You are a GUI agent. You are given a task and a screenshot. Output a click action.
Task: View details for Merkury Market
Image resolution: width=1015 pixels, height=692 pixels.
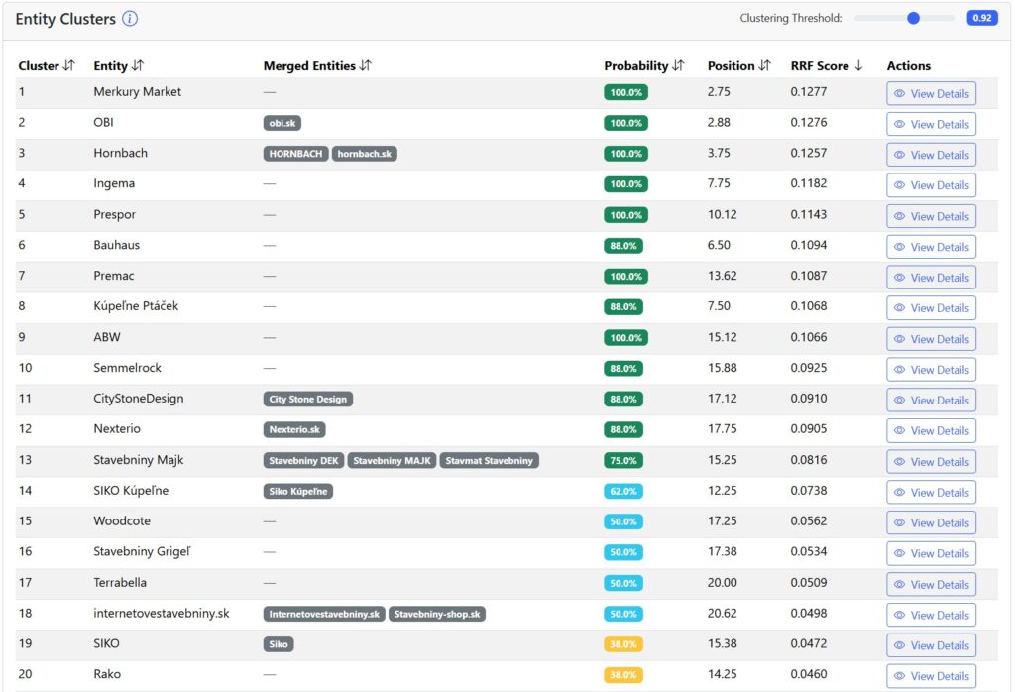pyautogui.click(x=931, y=93)
